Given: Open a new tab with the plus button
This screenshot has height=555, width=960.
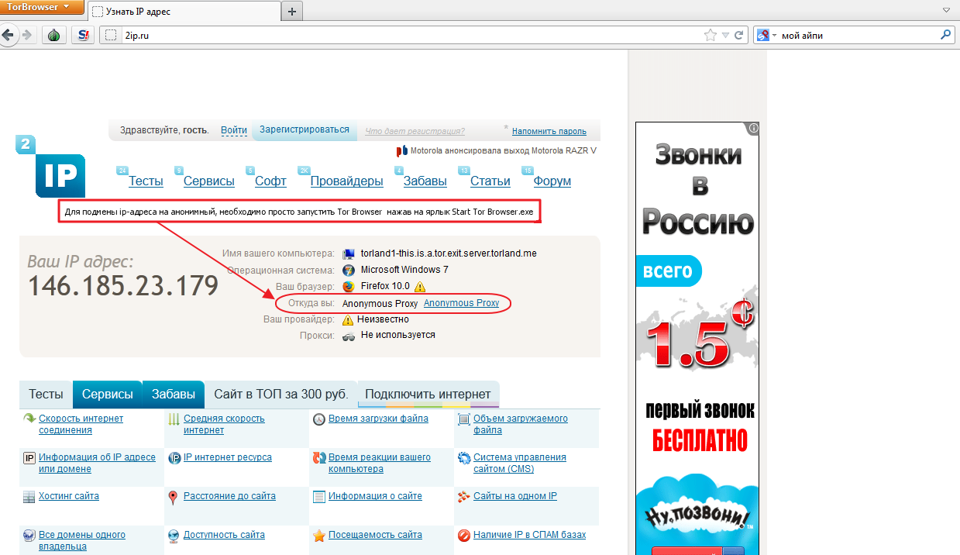Looking at the screenshot, I should point(292,12).
